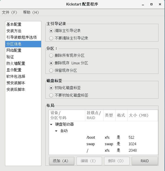Open 预安装脚本 section

point(23,83)
